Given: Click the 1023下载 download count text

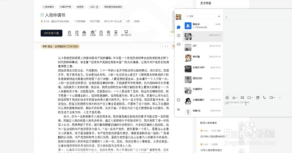Looking at the screenshot, I should [x=95, y=21].
